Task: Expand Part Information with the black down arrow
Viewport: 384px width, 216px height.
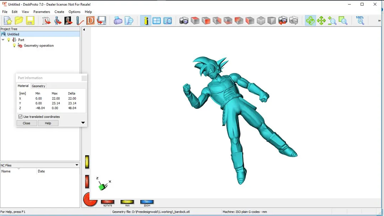Action: coord(83,123)
